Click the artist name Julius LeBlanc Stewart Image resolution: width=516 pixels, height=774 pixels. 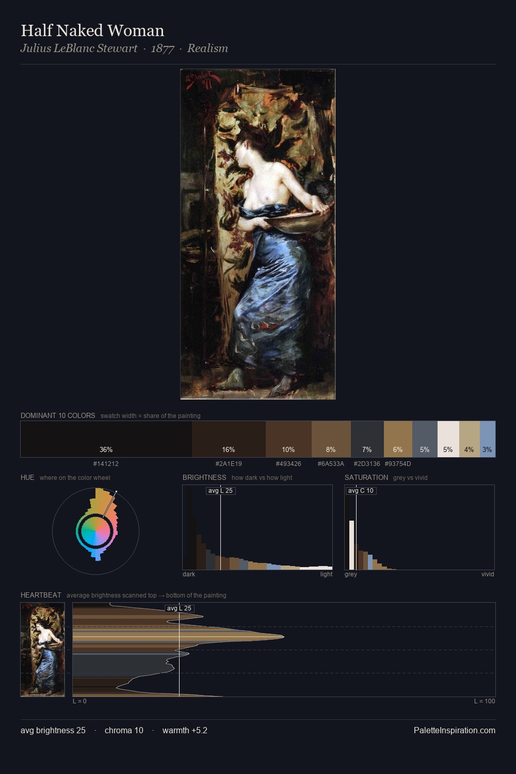(x=79, y=49)
